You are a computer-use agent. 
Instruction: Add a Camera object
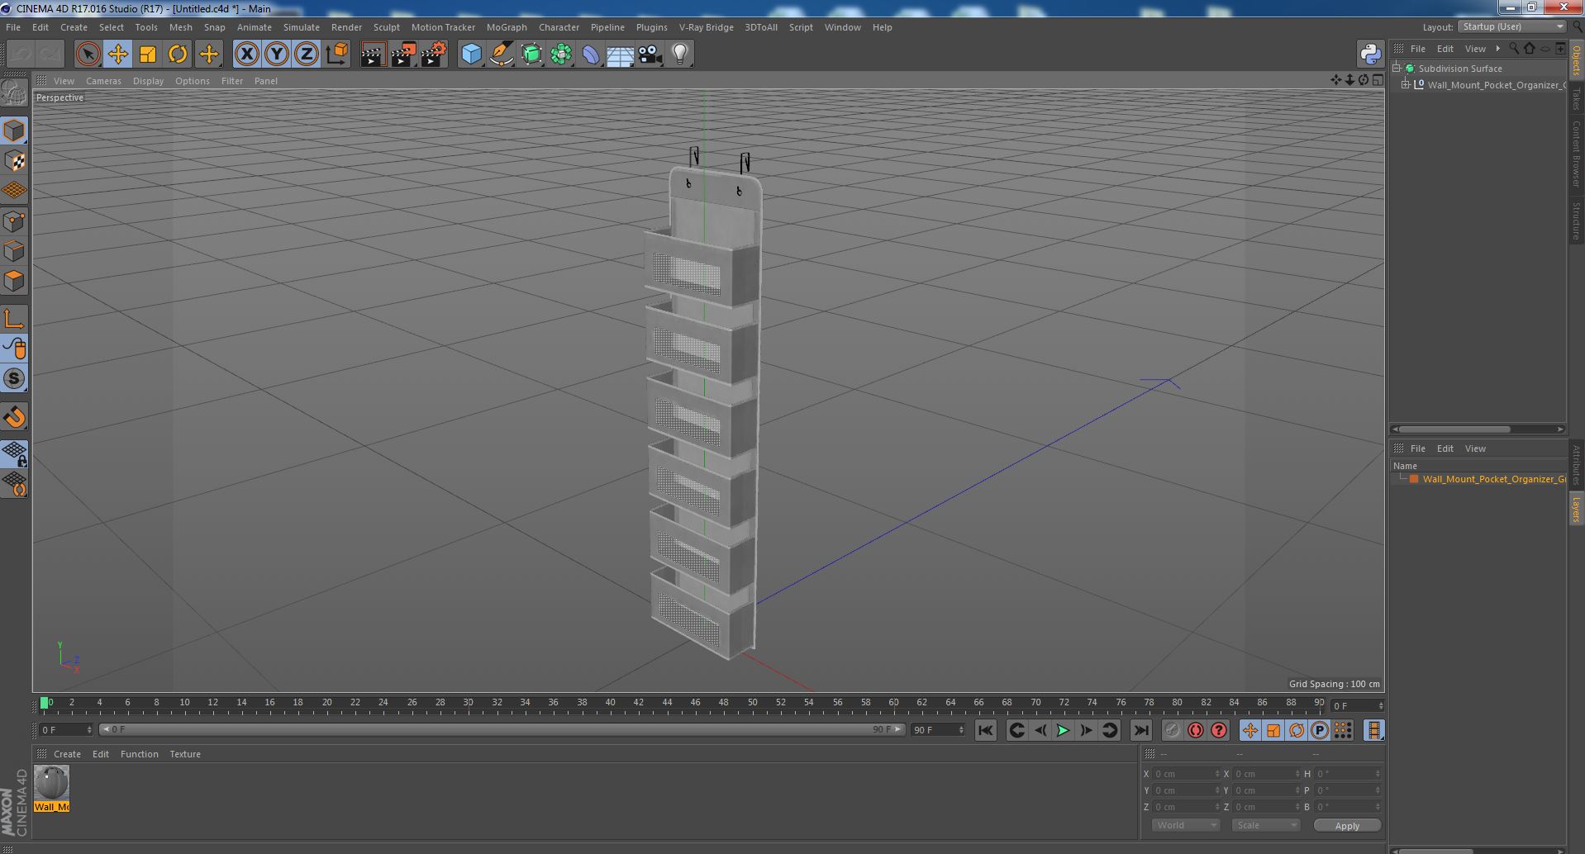(650, 55)
